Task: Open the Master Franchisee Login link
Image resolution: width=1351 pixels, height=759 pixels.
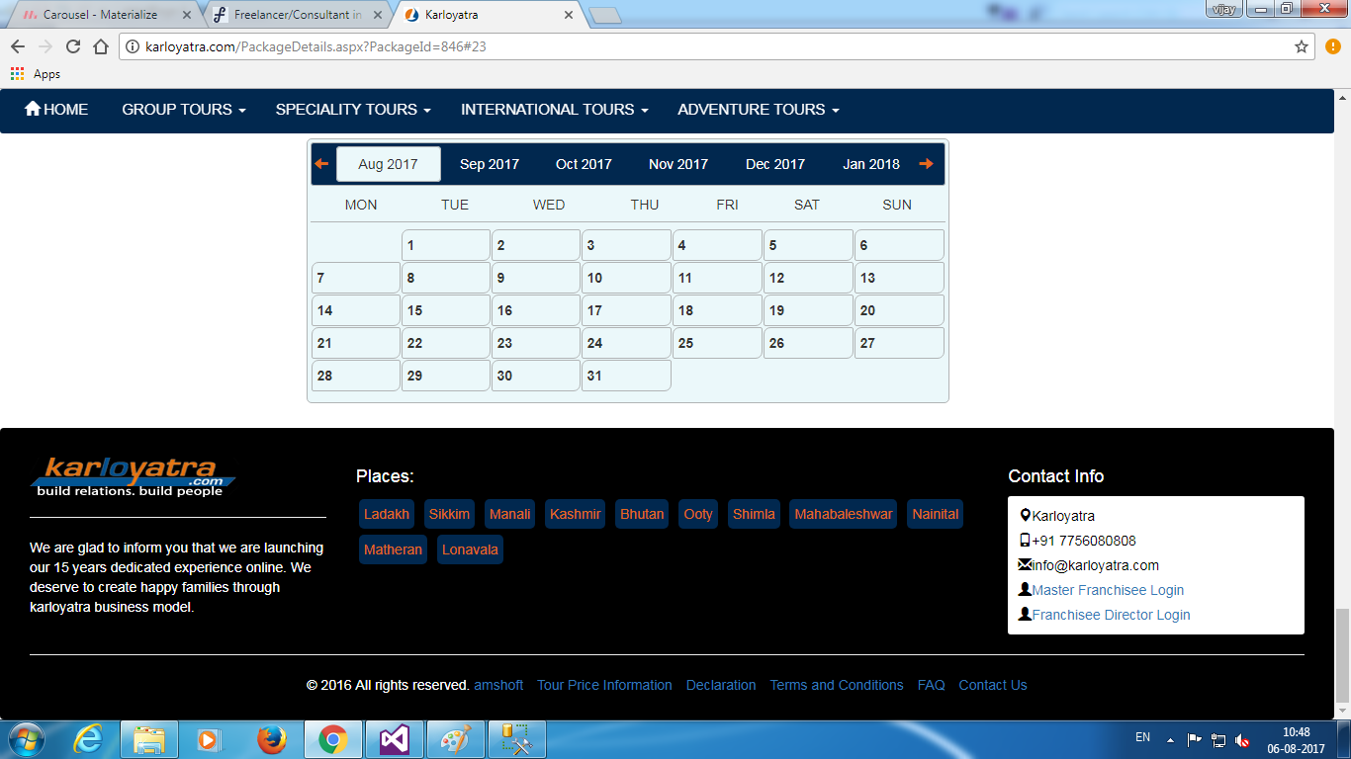Action: click(x=1108, y=590)
